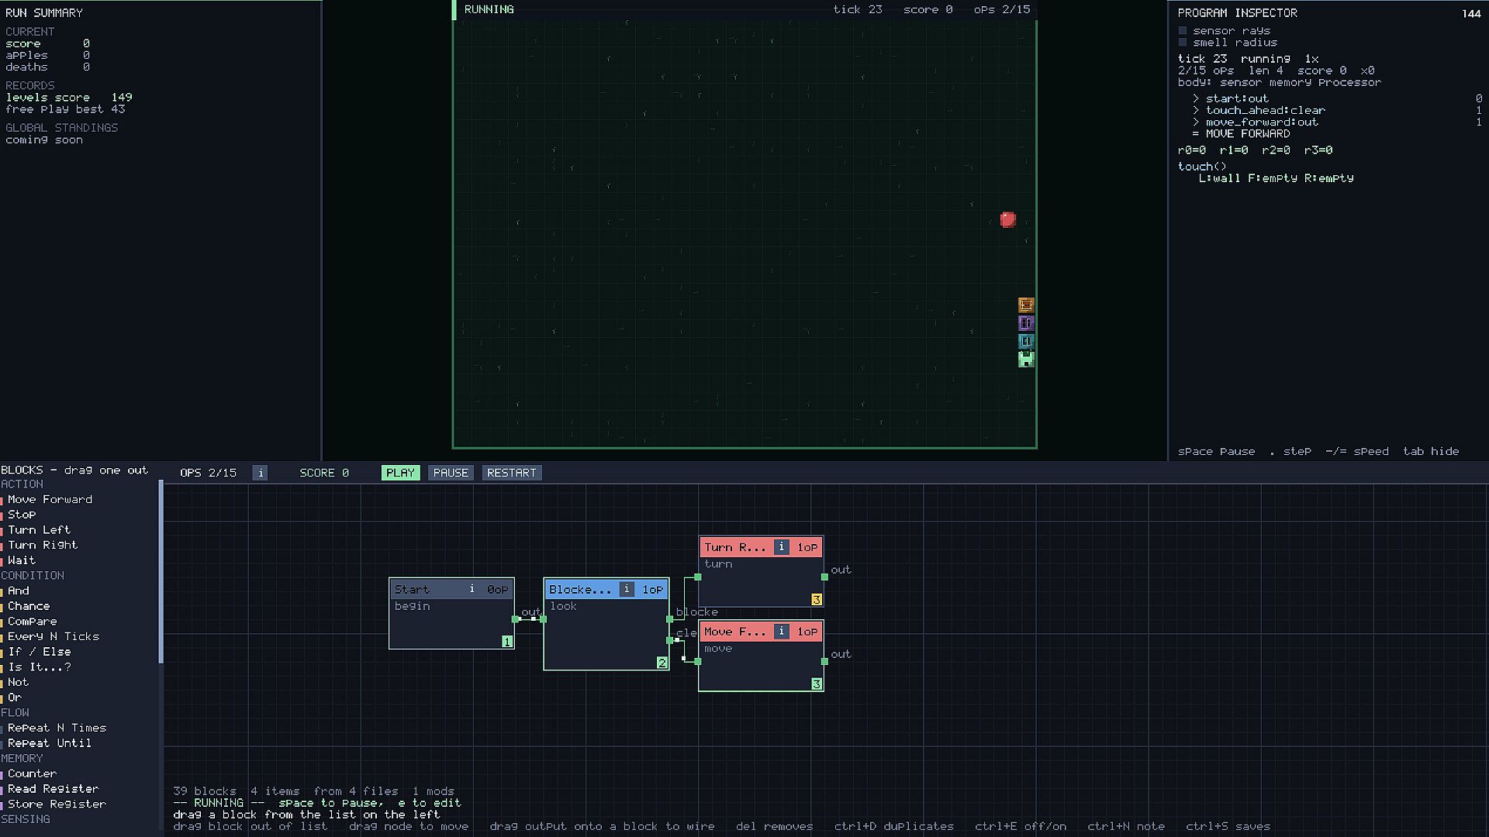Click the Start block header
1489x837 pixels.
(451, 589)
